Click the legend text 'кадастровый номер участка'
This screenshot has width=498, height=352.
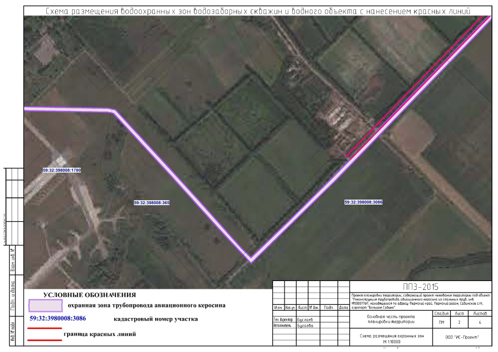tap(156, 319)
